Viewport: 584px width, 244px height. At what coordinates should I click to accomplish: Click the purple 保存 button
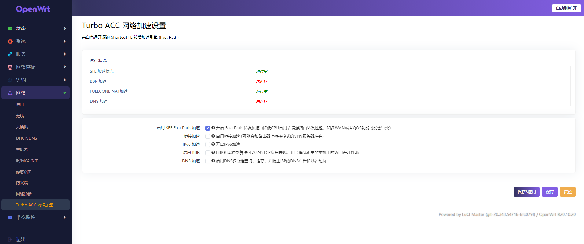(x=550, y=192)
